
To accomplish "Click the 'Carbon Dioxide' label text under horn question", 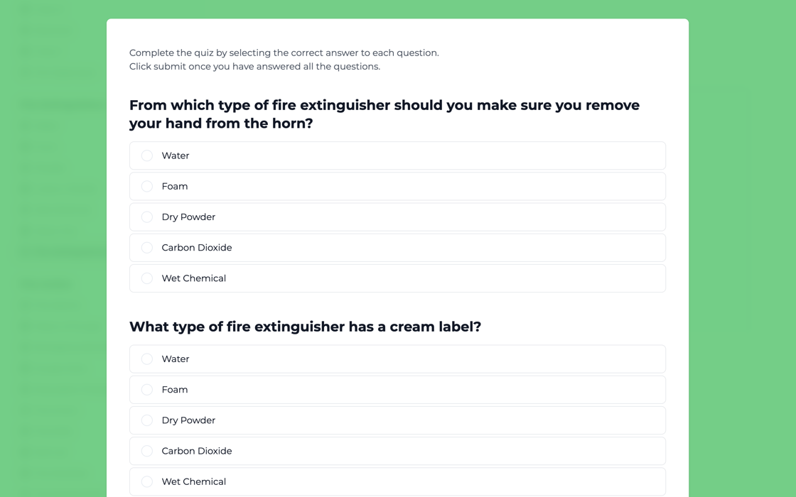I will pyautogui.click(x=197, y=248).
